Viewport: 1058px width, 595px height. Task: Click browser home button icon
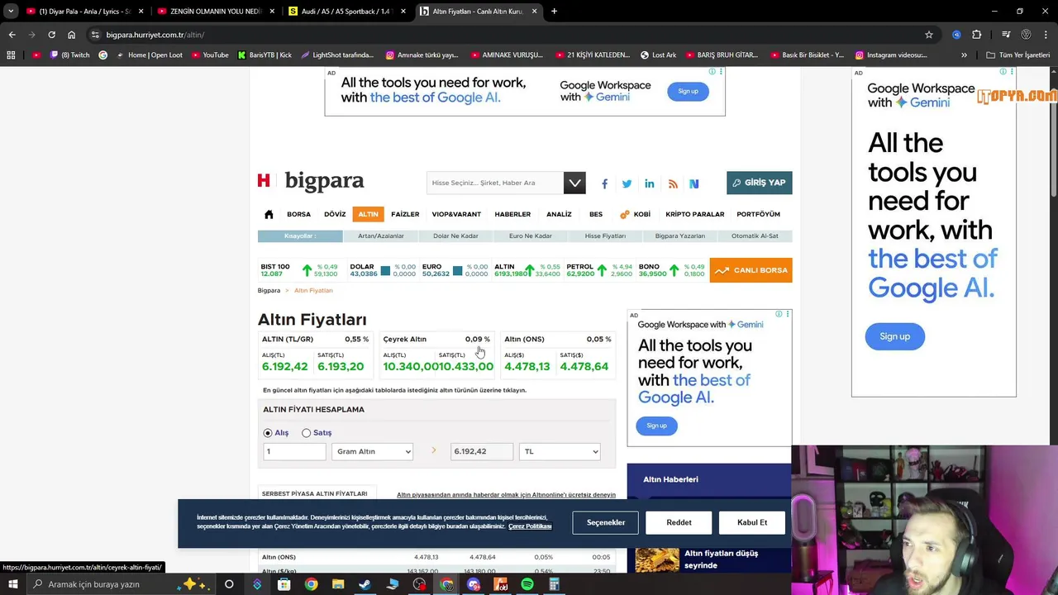(71, 35)
